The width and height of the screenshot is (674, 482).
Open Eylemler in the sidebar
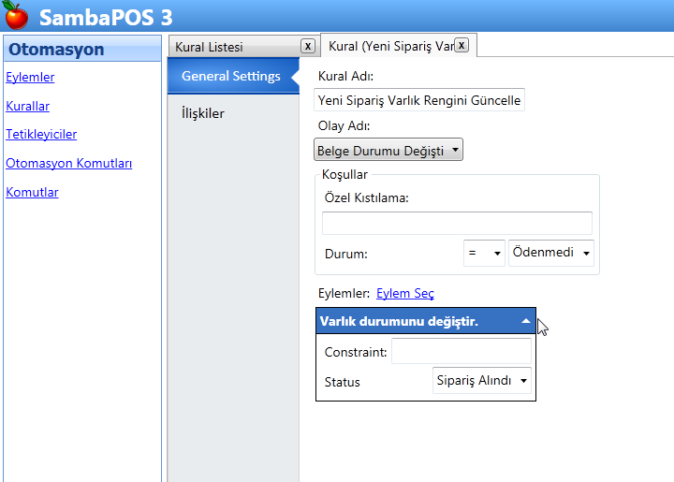[30, 78]
